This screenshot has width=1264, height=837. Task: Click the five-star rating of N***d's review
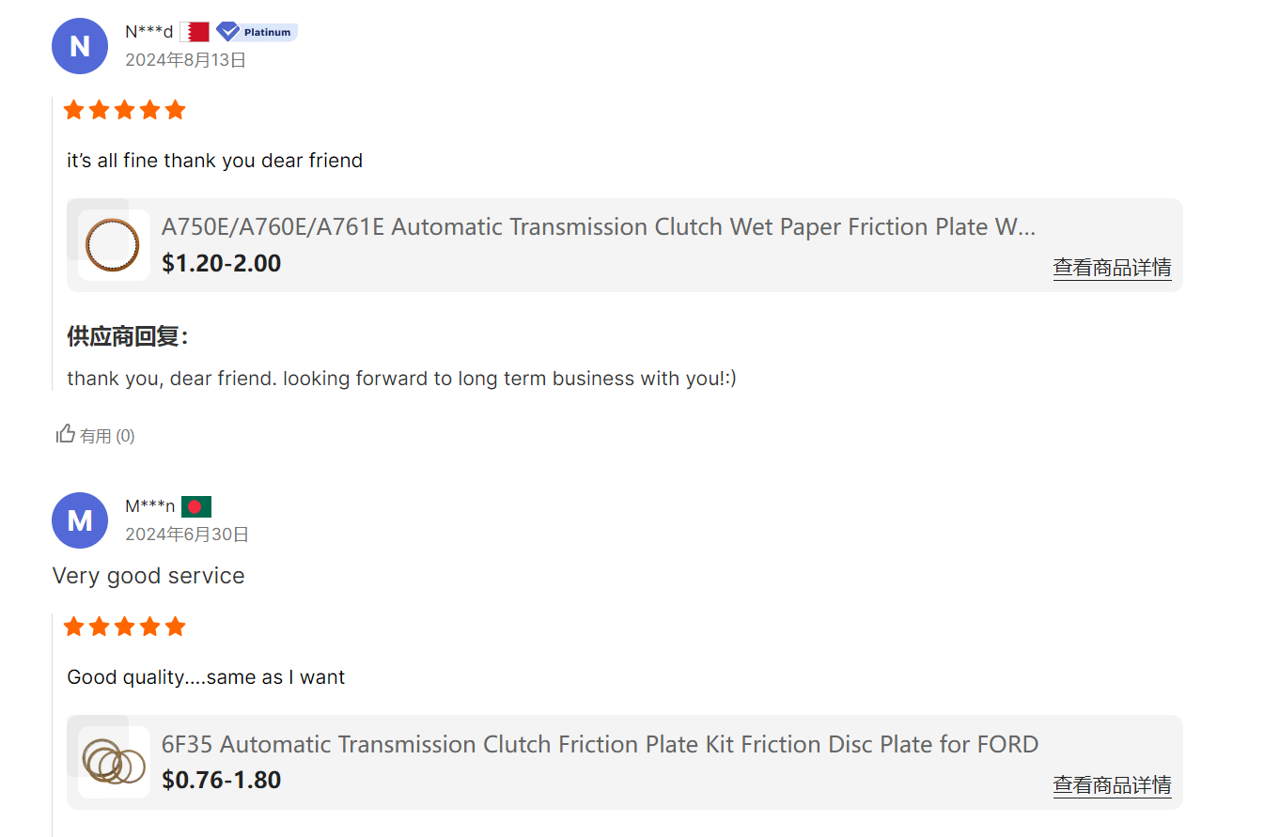coord(124,111)
